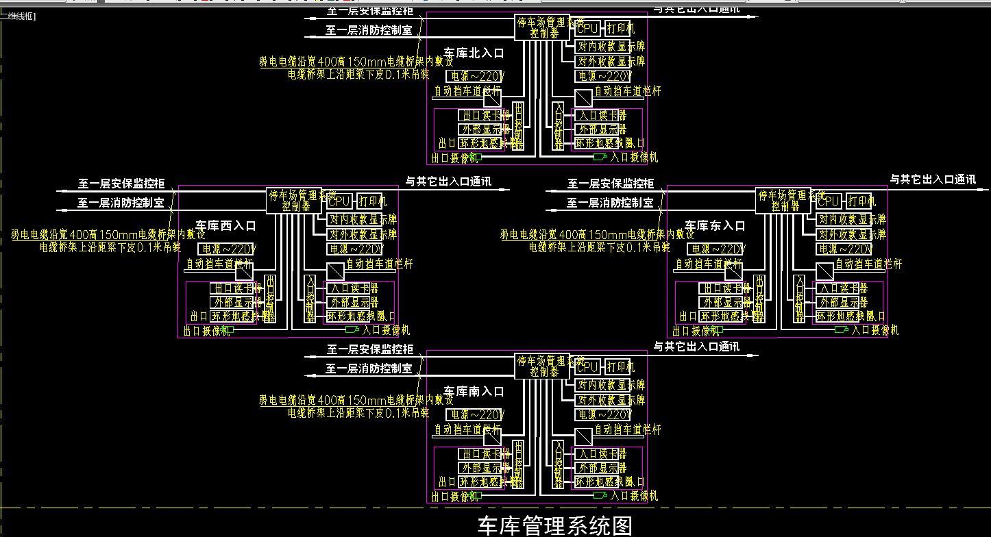Image resolution: width=991 pixels, height=537 pixels.
Task: Click 对内收款显示牌 in the 车库南入口 diagram
Action: [x=609, y=385]
